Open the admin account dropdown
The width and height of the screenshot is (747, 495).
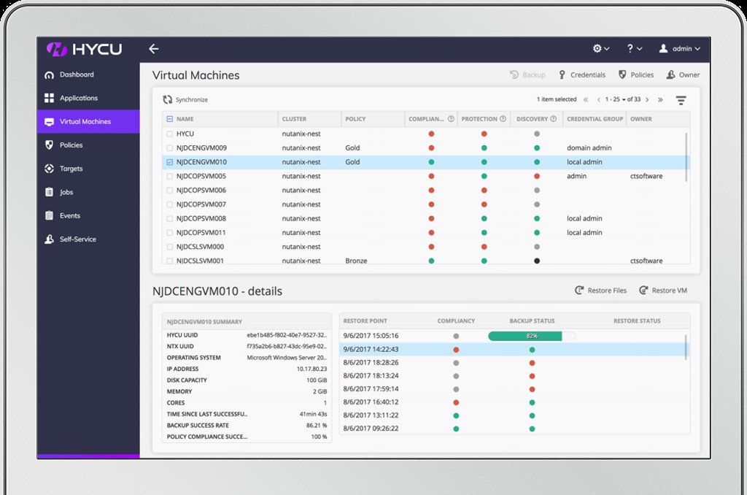tap(681, 48)
